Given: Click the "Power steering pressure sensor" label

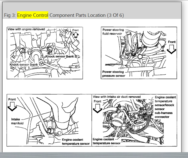Looking at the screenshot, I should coord(114,74).
